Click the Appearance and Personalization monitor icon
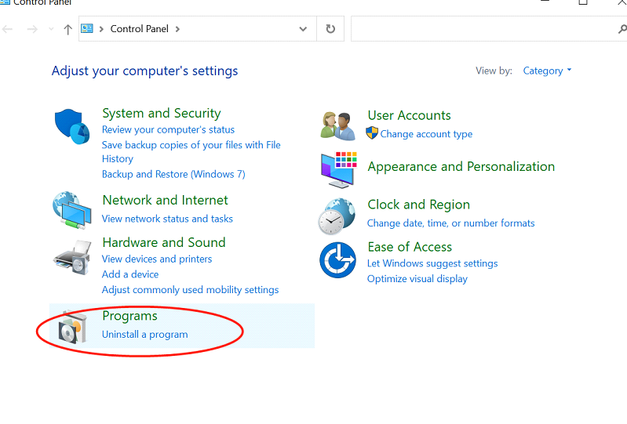The width and height of the screenshot is (627, 424). pyautogui.click(x=338, y=170)
